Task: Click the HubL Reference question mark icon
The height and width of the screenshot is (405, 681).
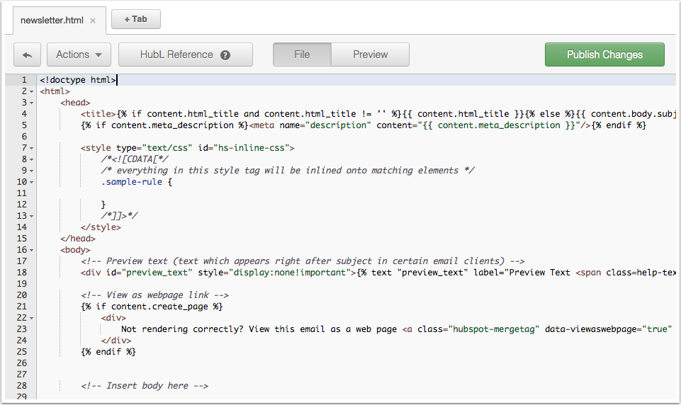Action: (225, 55)
